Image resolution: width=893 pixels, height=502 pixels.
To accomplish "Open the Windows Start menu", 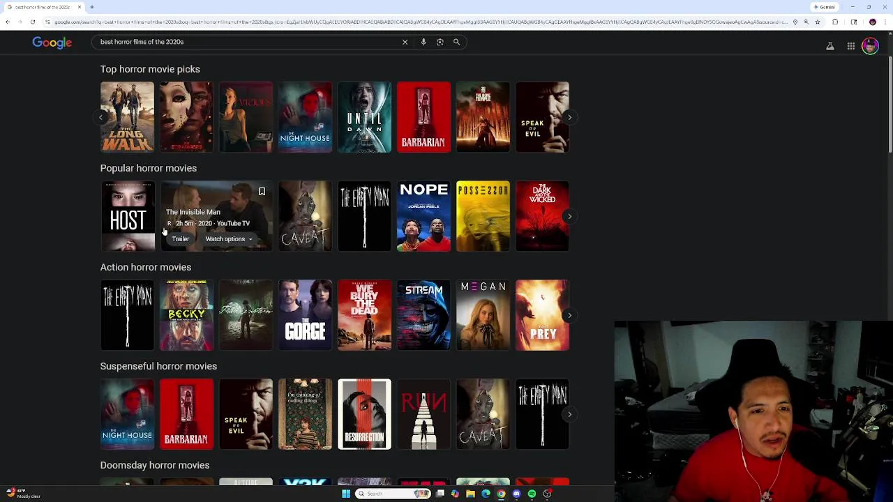I will point(345,494).
